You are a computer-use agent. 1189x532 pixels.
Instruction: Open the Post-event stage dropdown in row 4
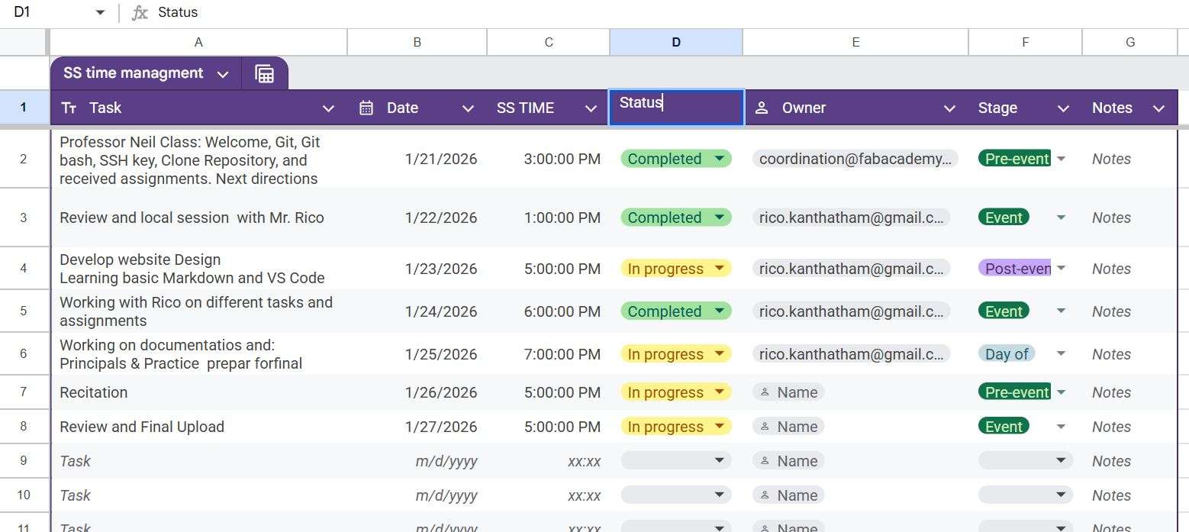[x=1061, y=268]
